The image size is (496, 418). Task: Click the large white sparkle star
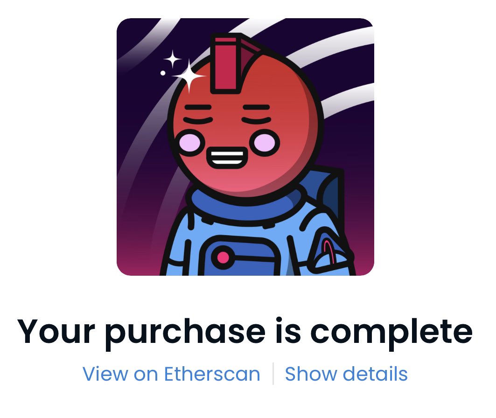click(189, 76)
